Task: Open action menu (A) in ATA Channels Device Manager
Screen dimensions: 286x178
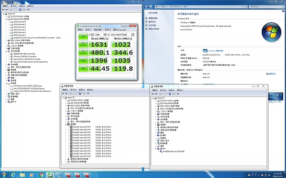Action: coord(14,6)
